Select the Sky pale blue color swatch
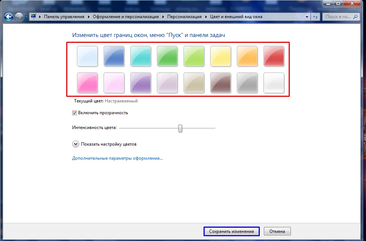This screenshot has width=366, height=241. (x=87, y=56)
